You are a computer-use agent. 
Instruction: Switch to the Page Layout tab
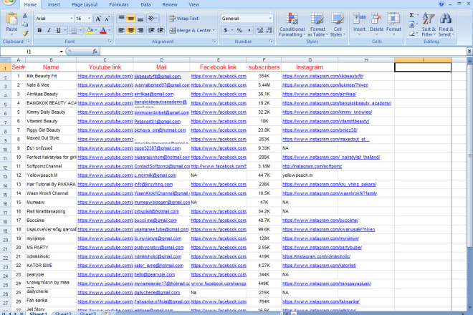pos(85,5)
